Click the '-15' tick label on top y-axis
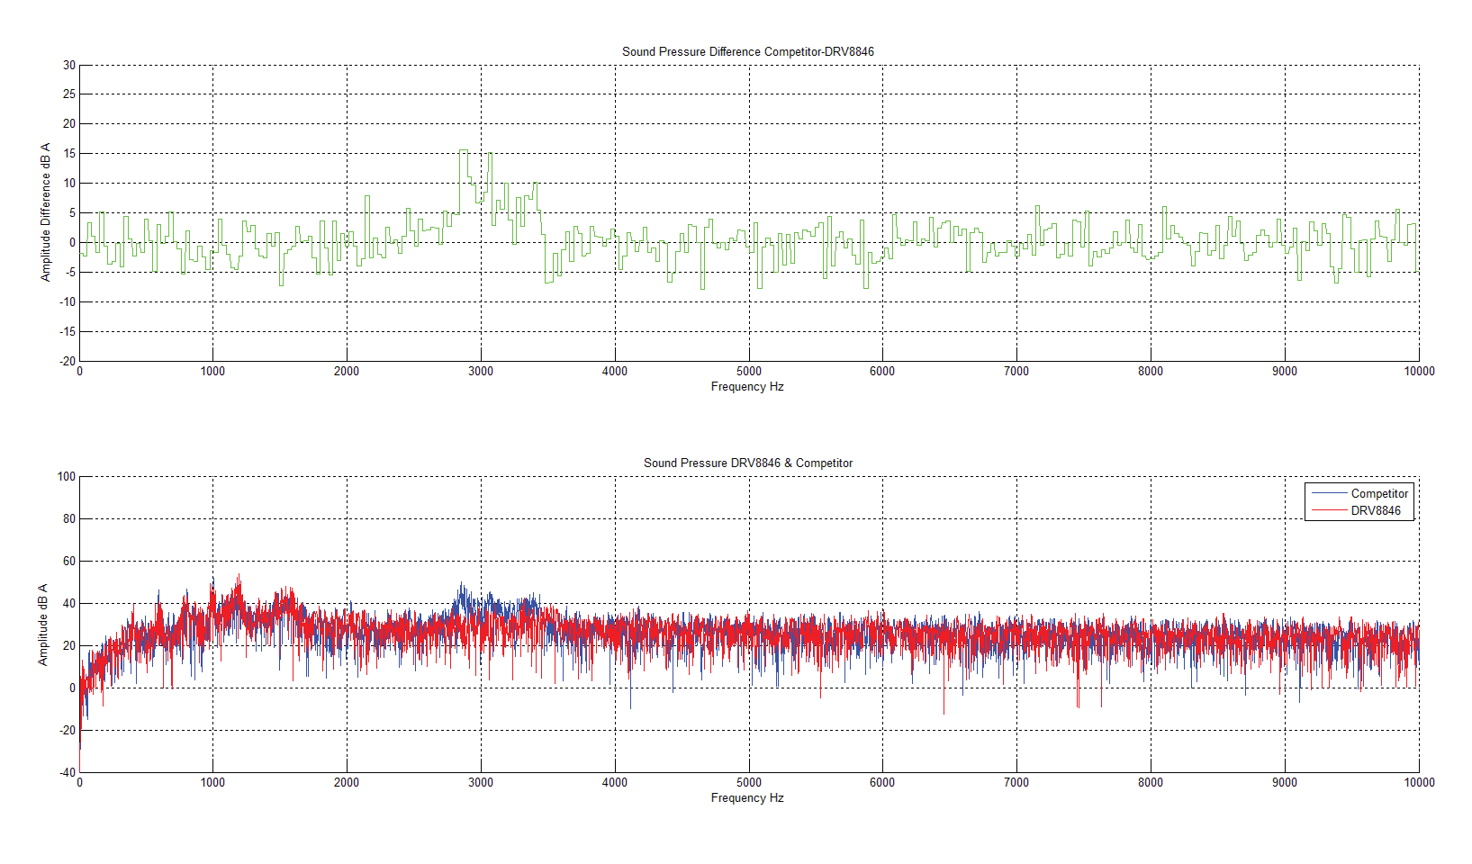The width and height of the screenshot is (1472, 864). coord(68,331)
